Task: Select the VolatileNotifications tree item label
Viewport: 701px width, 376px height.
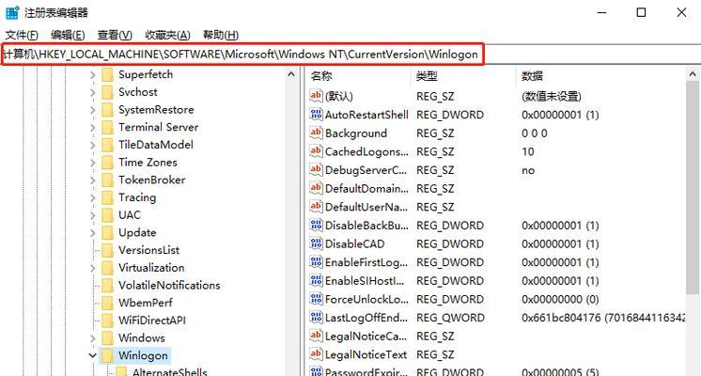Action: click(169, 285)
